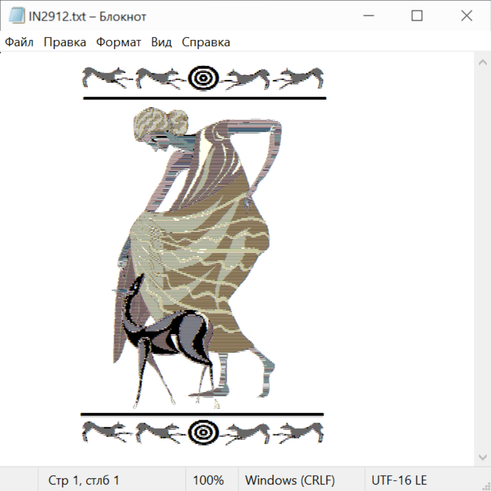Click the bottom-right running dog figure

point(299,433)
